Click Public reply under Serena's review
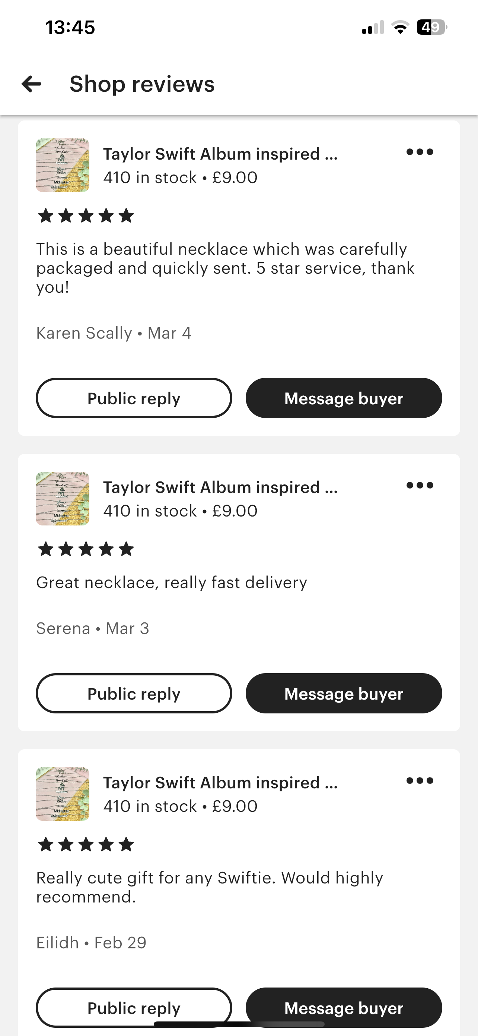478x1036 pixels. pyautogui.click(x=134, y=693)
